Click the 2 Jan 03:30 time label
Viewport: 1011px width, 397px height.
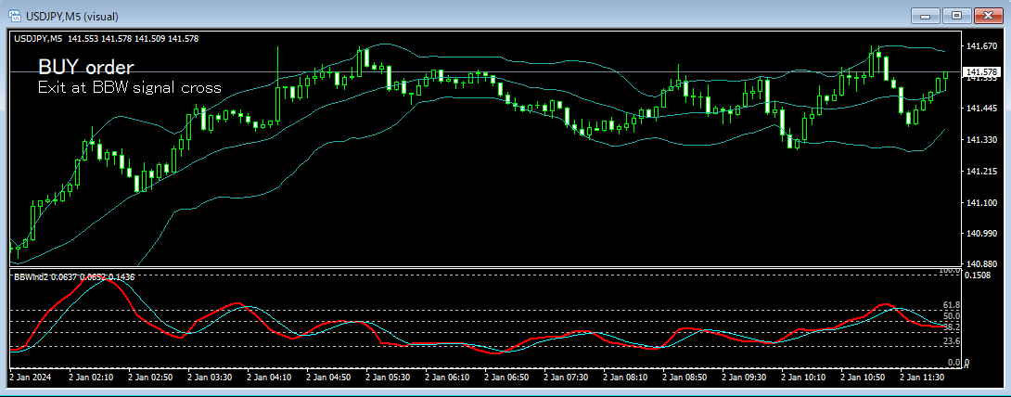click(x=210, y=377)
